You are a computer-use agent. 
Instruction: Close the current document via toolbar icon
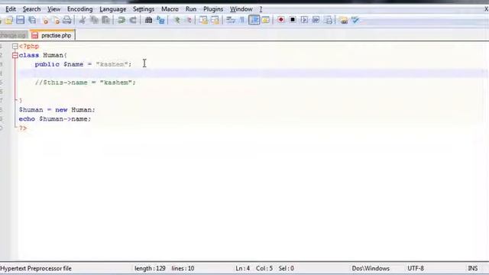pyautogui.click(x=45, y=21)
